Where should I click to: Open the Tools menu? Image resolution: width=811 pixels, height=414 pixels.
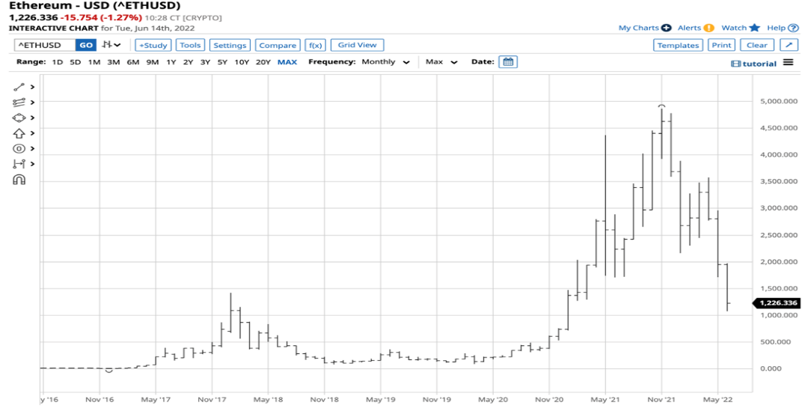(x=190, y=45)
